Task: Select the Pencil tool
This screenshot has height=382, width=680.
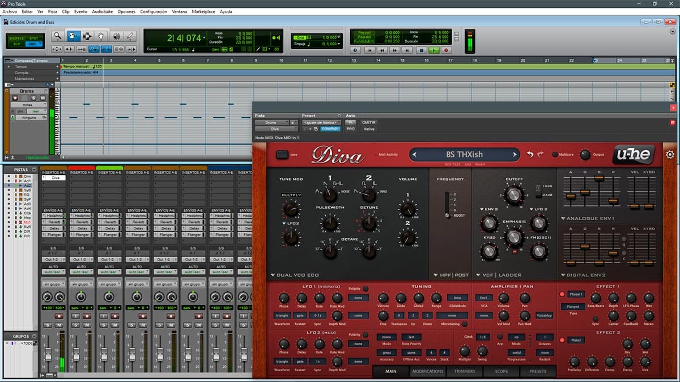Action: point(130,36)
